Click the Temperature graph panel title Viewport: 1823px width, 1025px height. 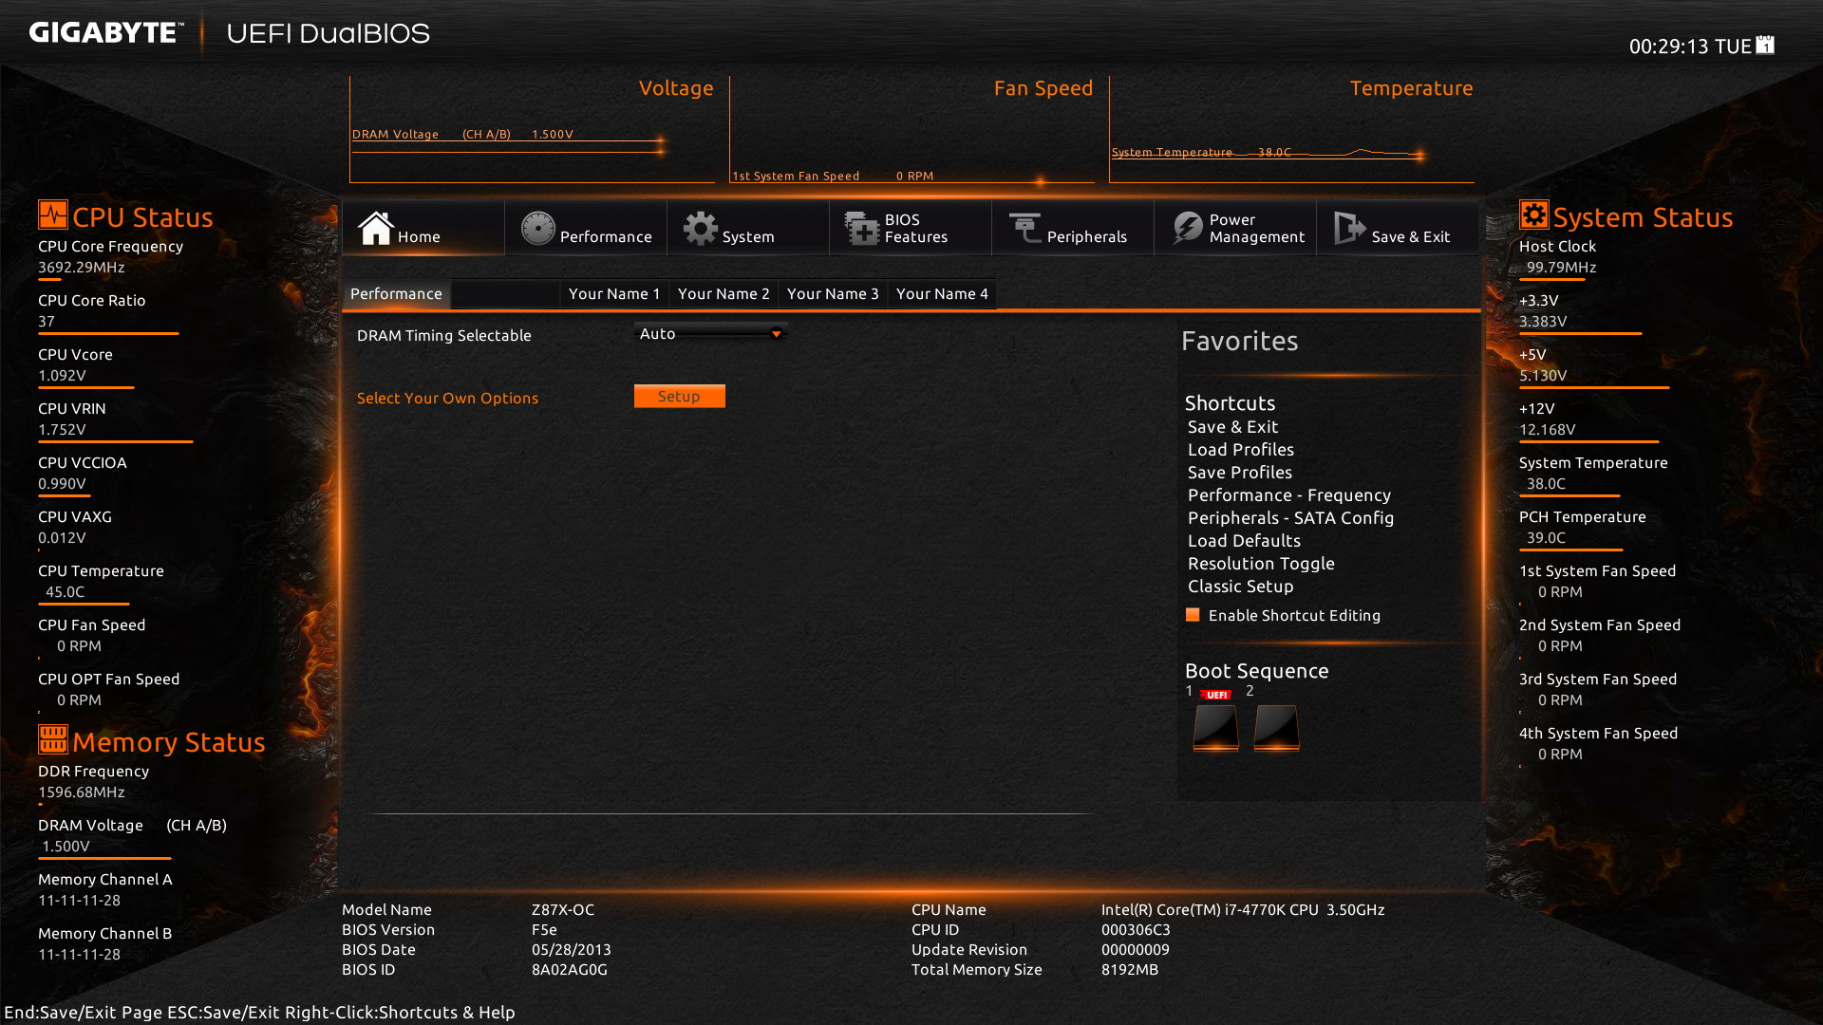pyautogui.click(x=1411, y=87)
